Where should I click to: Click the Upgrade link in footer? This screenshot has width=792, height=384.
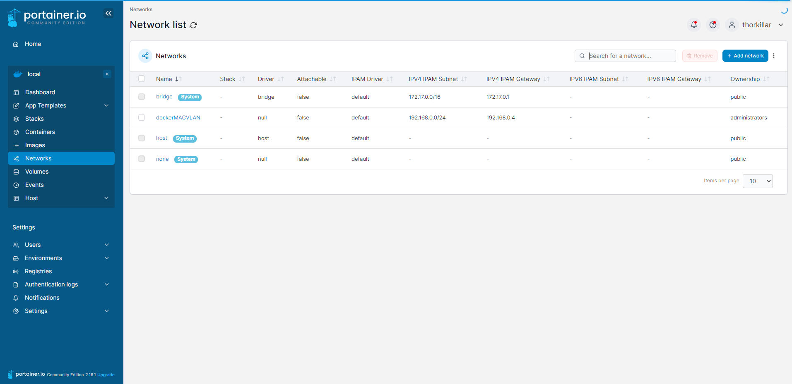coord(106,375)
